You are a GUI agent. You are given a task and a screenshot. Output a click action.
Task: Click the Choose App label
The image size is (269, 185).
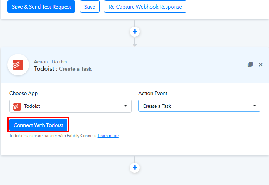(23, 93)
